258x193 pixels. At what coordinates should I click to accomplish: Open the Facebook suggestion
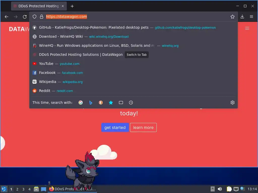pyautogui.click(x=133, y=73)
